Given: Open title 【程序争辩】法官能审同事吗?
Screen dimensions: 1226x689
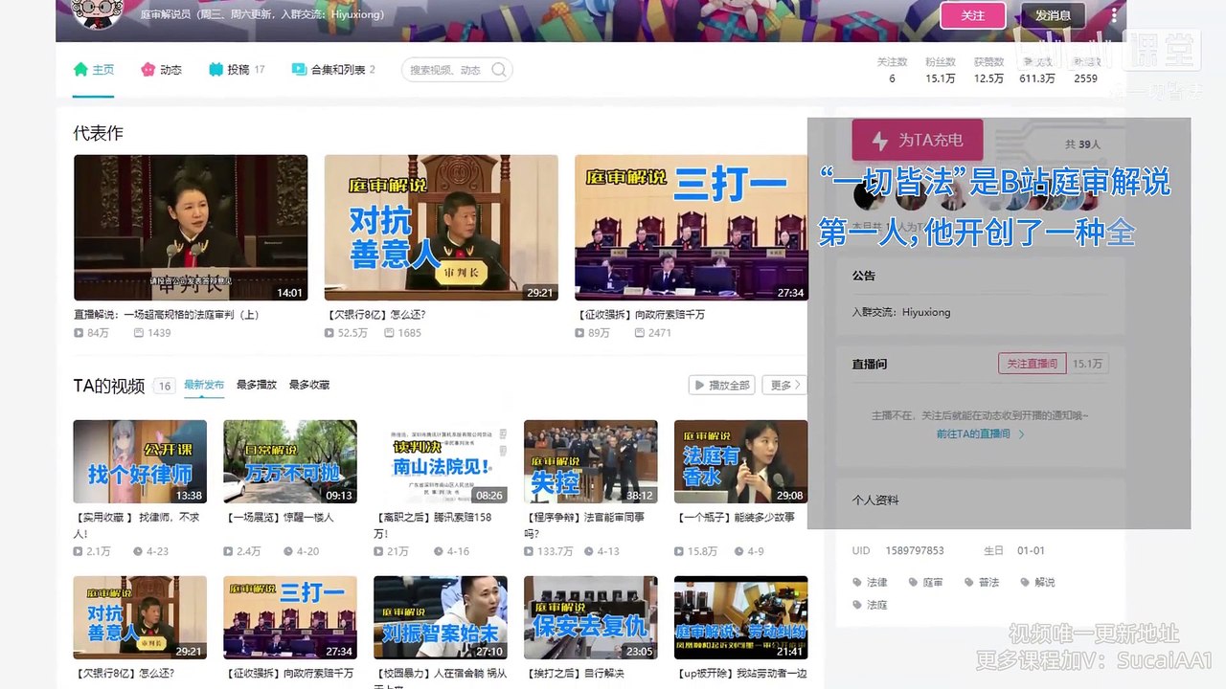Looking at the screenshot, I should [584, 524].
